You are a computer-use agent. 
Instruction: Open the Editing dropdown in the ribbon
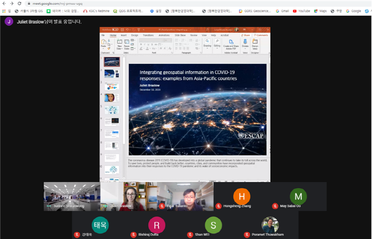click(x=217, y=44)
